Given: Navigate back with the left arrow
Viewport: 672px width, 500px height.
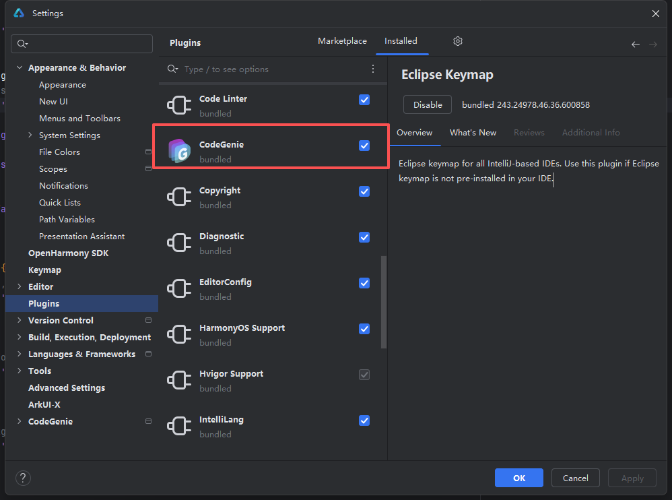Looking at the screenshot, I should pyautogui.click(x=636, y=44).
